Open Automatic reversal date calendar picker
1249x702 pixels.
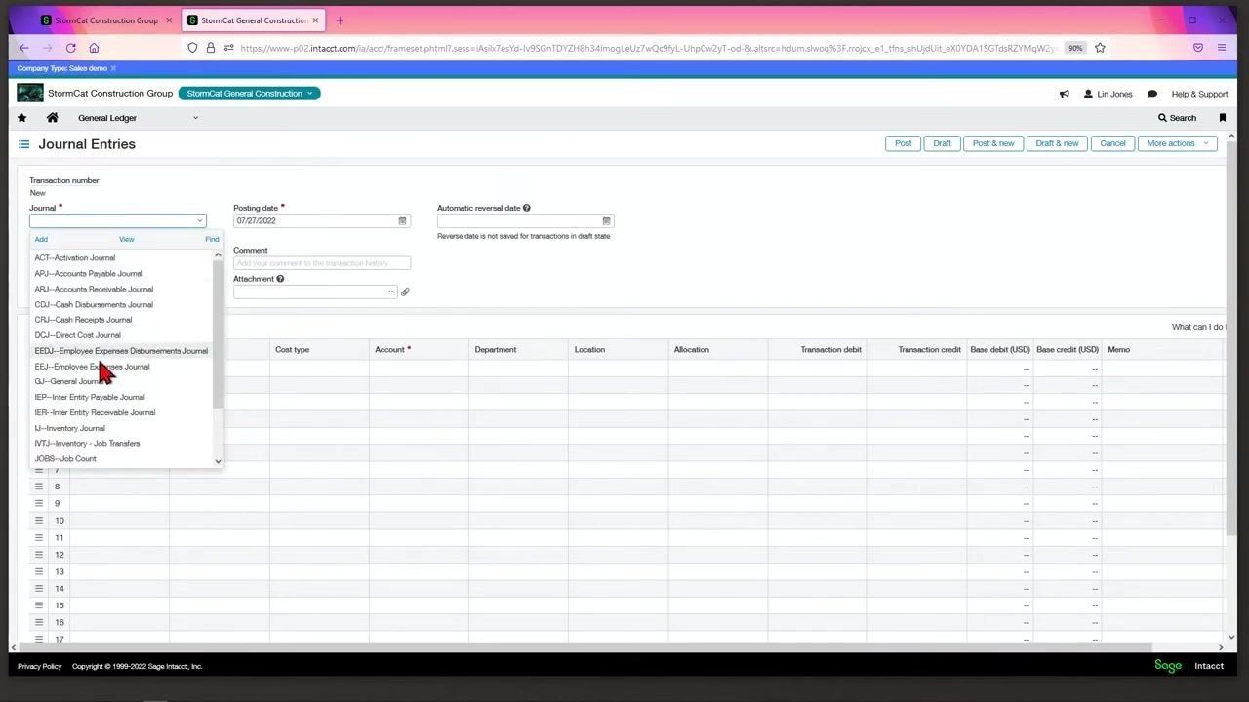[606, 221]
